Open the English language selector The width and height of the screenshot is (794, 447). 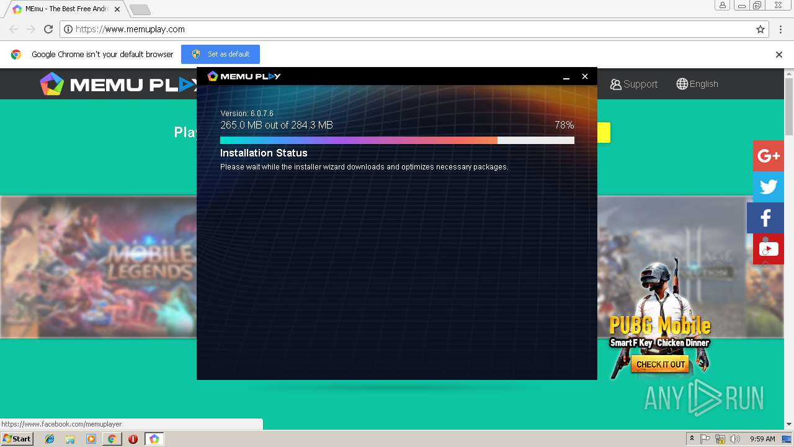[697, 84]
